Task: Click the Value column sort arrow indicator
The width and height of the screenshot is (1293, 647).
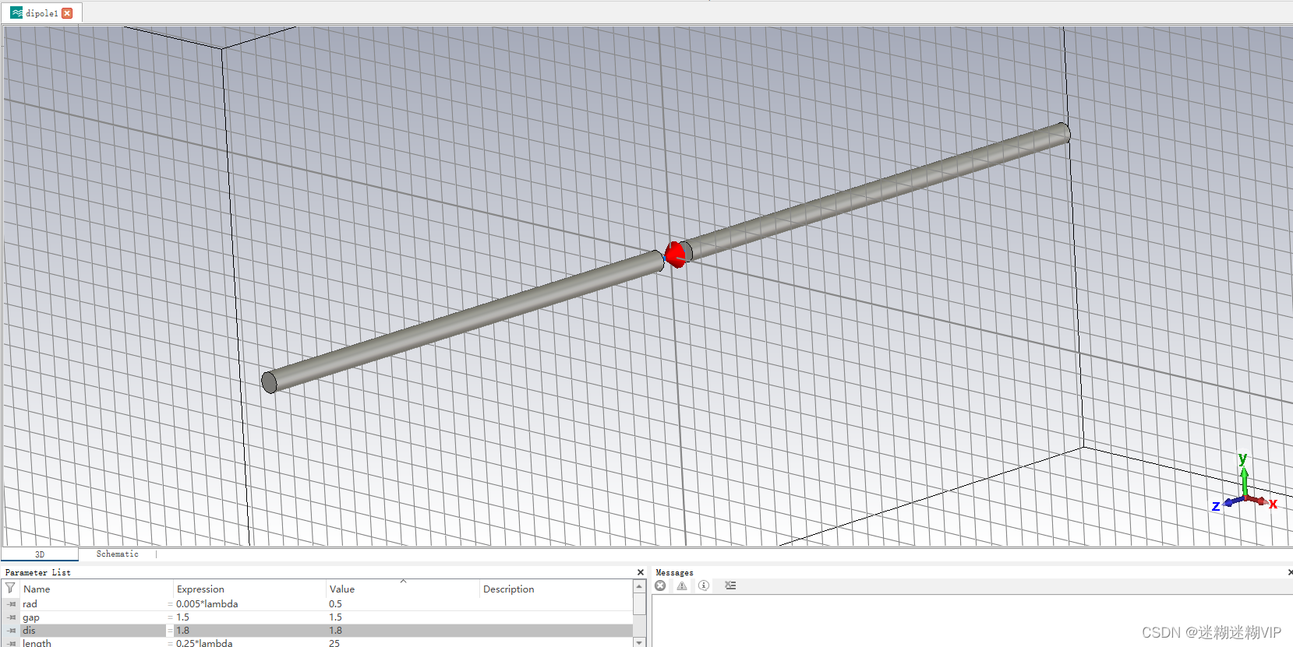Action: click(x=403, y=582)
